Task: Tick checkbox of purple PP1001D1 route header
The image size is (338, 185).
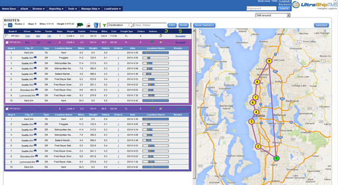Action: (7, 42)
